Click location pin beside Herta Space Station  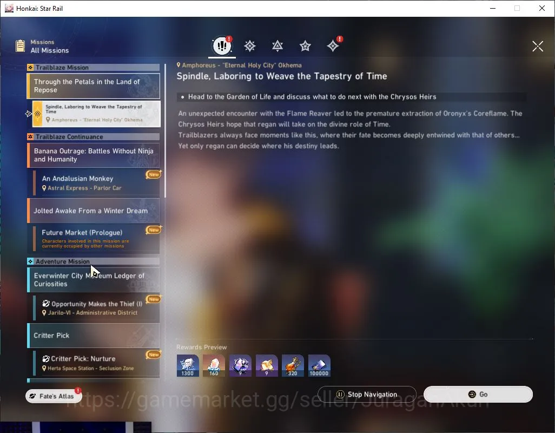pyautogui.click(x=44, y=368)
